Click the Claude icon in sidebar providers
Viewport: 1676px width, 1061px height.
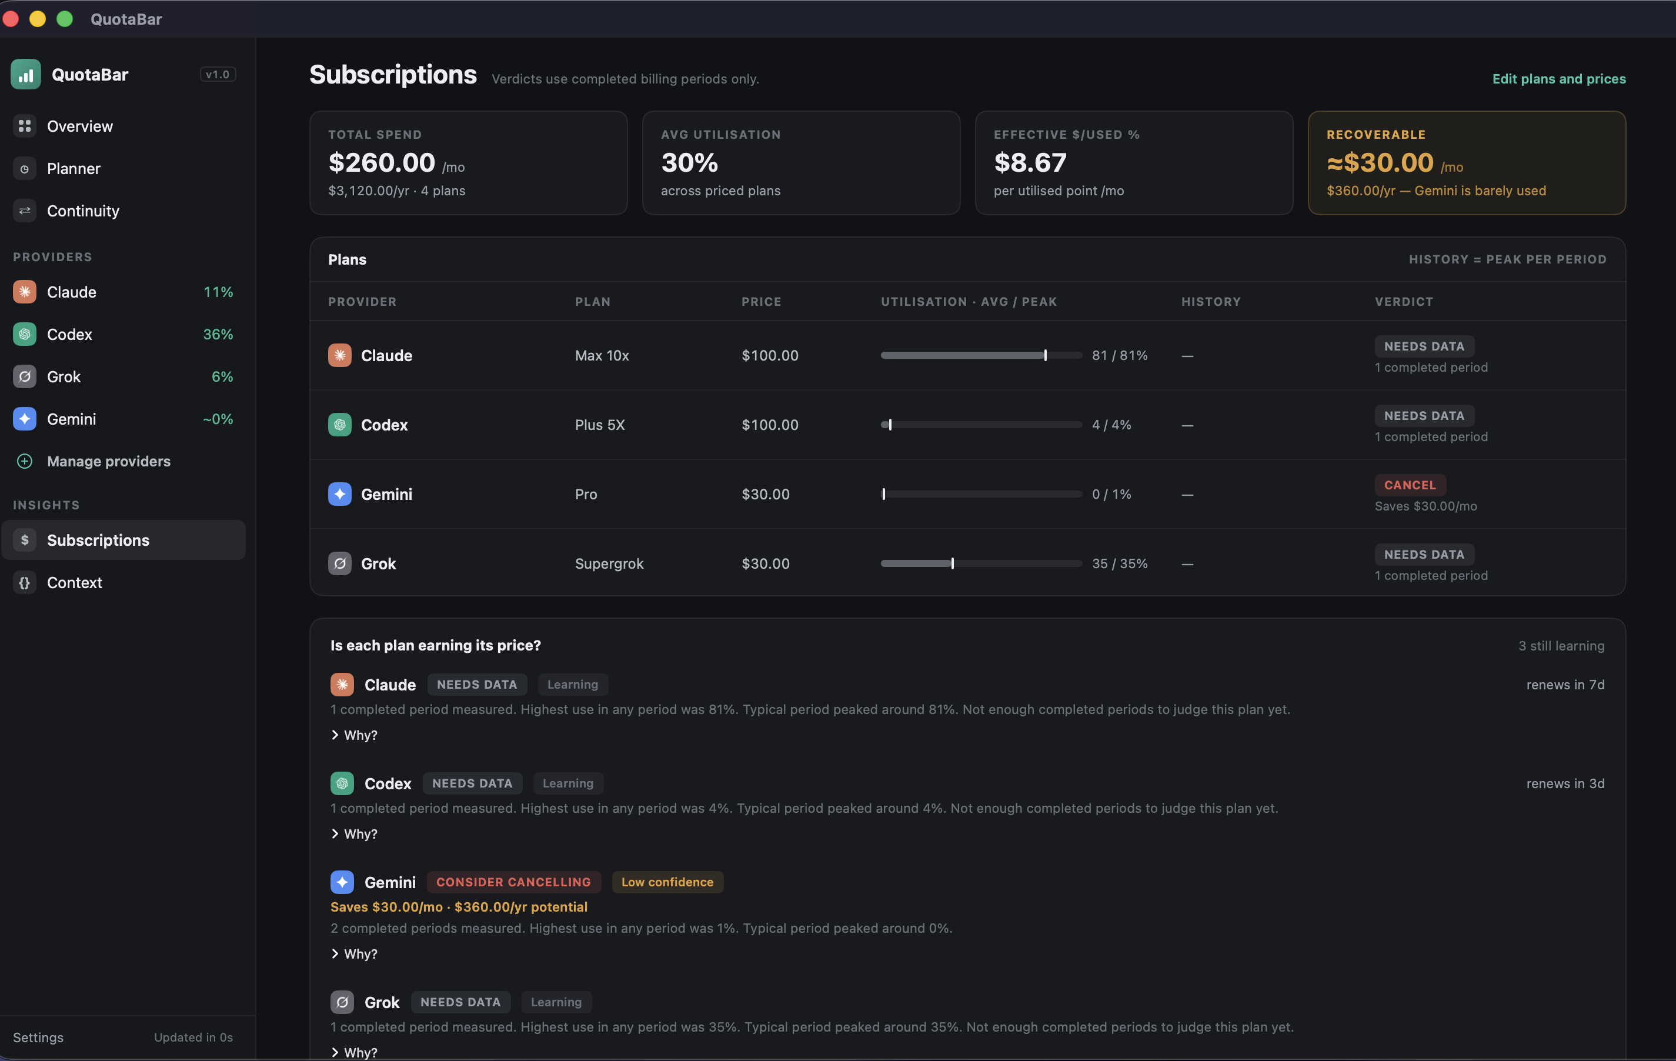point(24,292)
